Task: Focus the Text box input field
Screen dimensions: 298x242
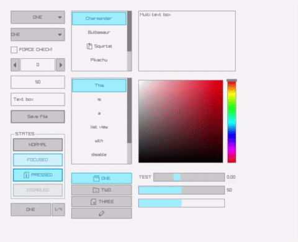Action: pyautogui.click(x=38, y=99)
